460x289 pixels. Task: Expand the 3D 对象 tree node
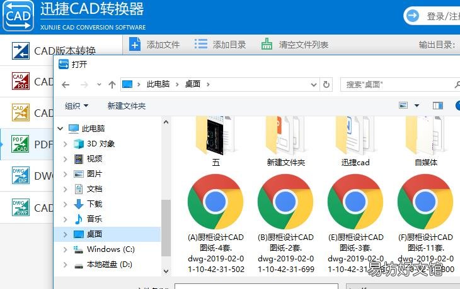[65, 144]
